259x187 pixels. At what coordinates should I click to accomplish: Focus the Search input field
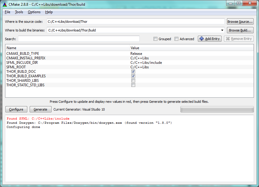click(x=79, y=39)
